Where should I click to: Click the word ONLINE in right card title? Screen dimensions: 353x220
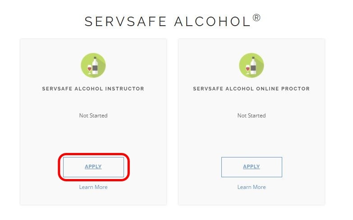pos(266,89)
